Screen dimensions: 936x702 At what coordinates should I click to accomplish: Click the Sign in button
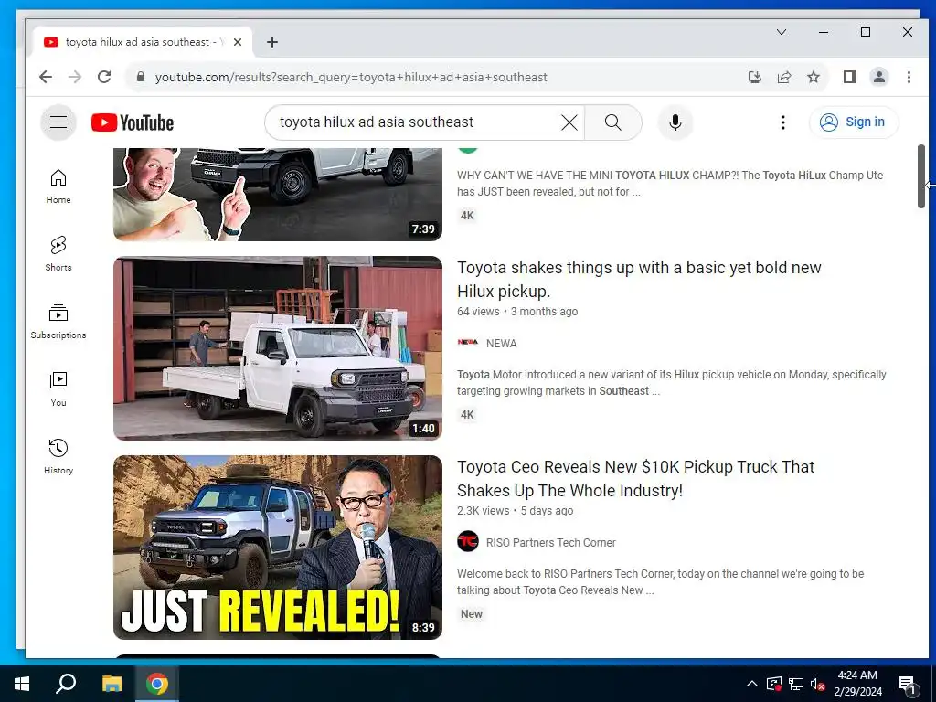click(854, 122)
